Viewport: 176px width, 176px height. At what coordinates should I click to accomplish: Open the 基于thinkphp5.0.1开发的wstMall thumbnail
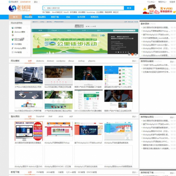89,131
